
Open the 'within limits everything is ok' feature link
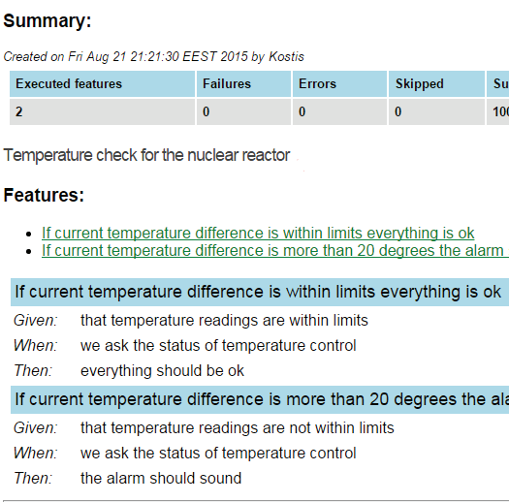[x=258, y=234]
